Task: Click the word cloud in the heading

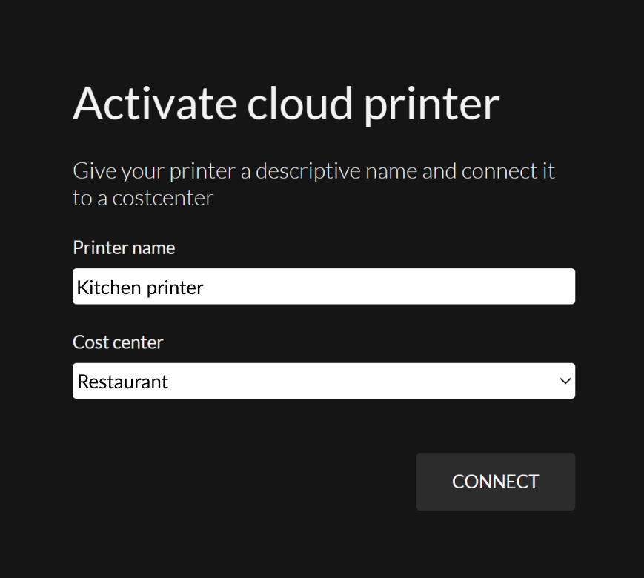Action: click(x=299, y=103)
